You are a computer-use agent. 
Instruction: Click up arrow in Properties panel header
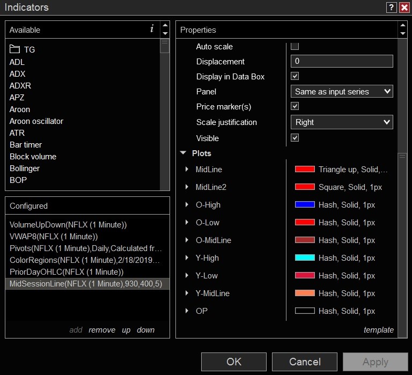tap(402, 26)
